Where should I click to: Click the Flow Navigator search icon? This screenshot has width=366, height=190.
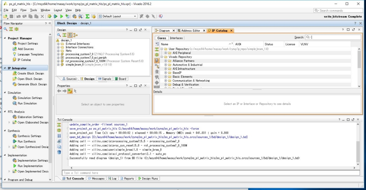(x=5, y=29)
